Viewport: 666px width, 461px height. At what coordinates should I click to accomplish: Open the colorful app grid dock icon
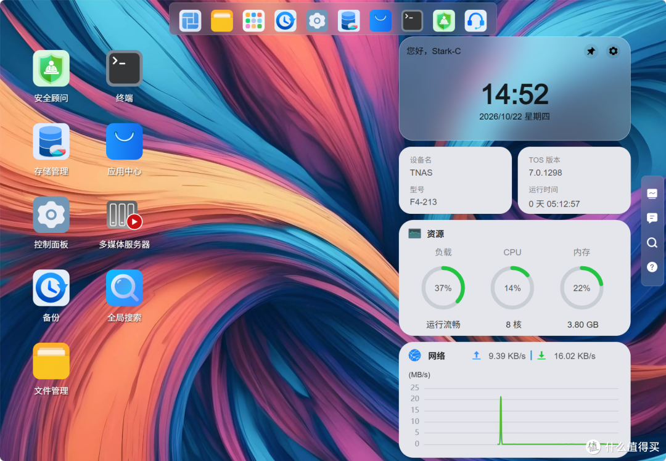click(x=253, y=20)
